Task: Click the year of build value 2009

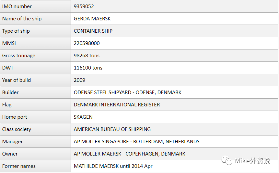Action: (x=79, y=80)
